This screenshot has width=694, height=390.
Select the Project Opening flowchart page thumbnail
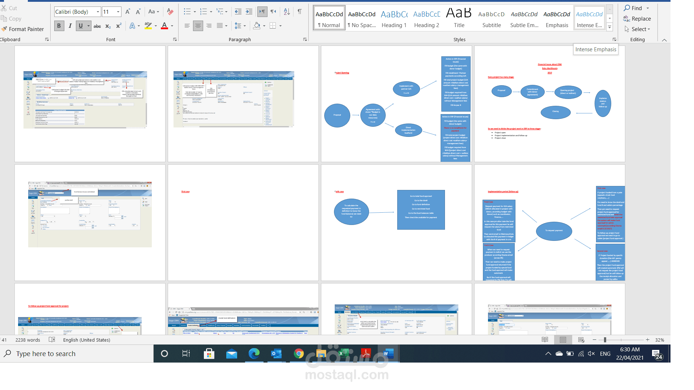(396, 104)
